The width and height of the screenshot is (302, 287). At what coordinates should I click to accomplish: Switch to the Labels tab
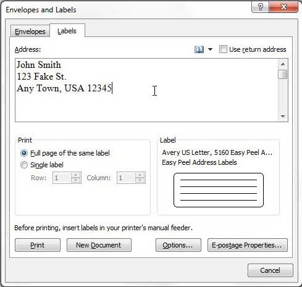[67, 31]
